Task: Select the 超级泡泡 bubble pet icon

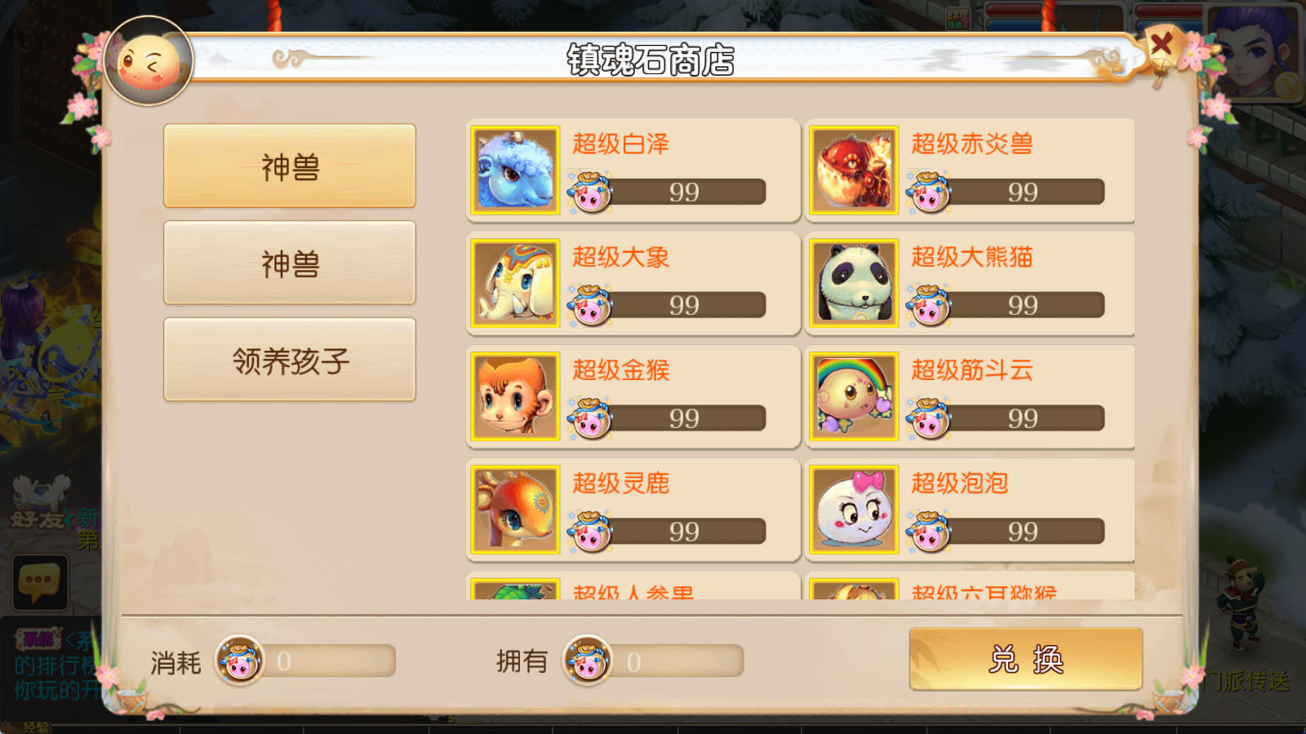Action: tap(854, 510)
